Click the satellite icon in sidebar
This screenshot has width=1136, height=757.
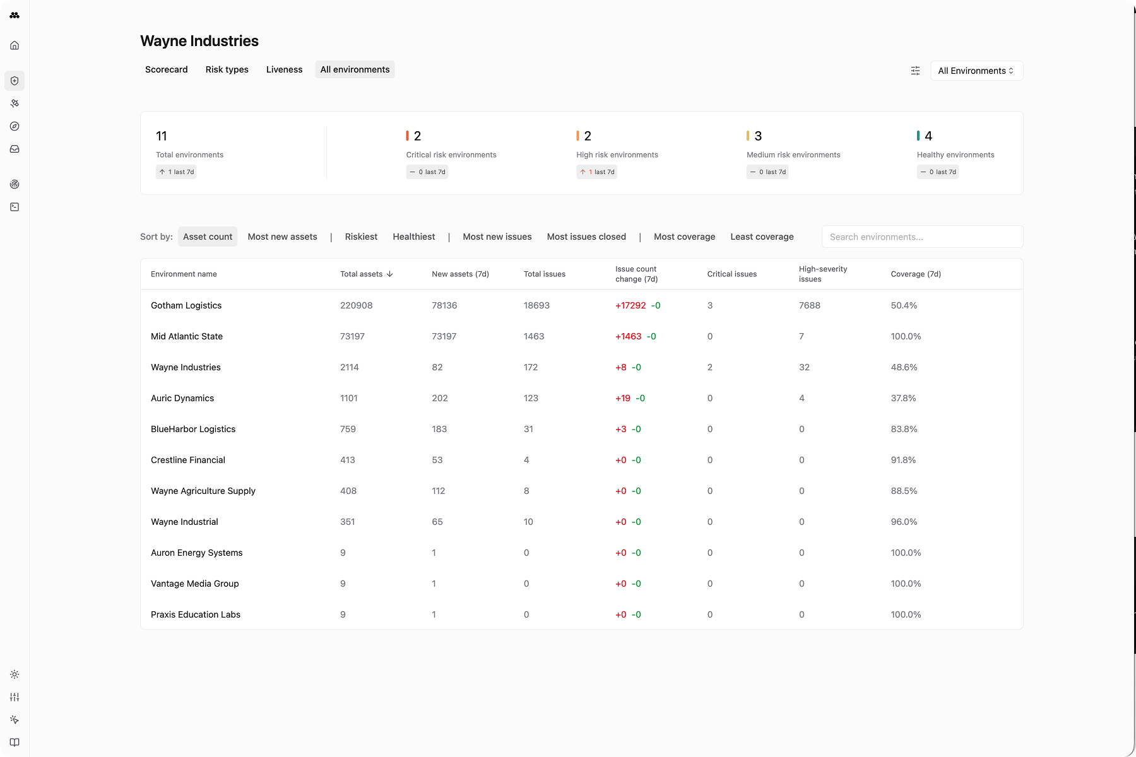(15, 103)
